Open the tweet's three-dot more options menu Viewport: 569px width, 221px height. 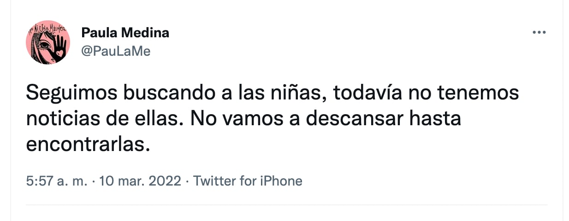(539, 33)
